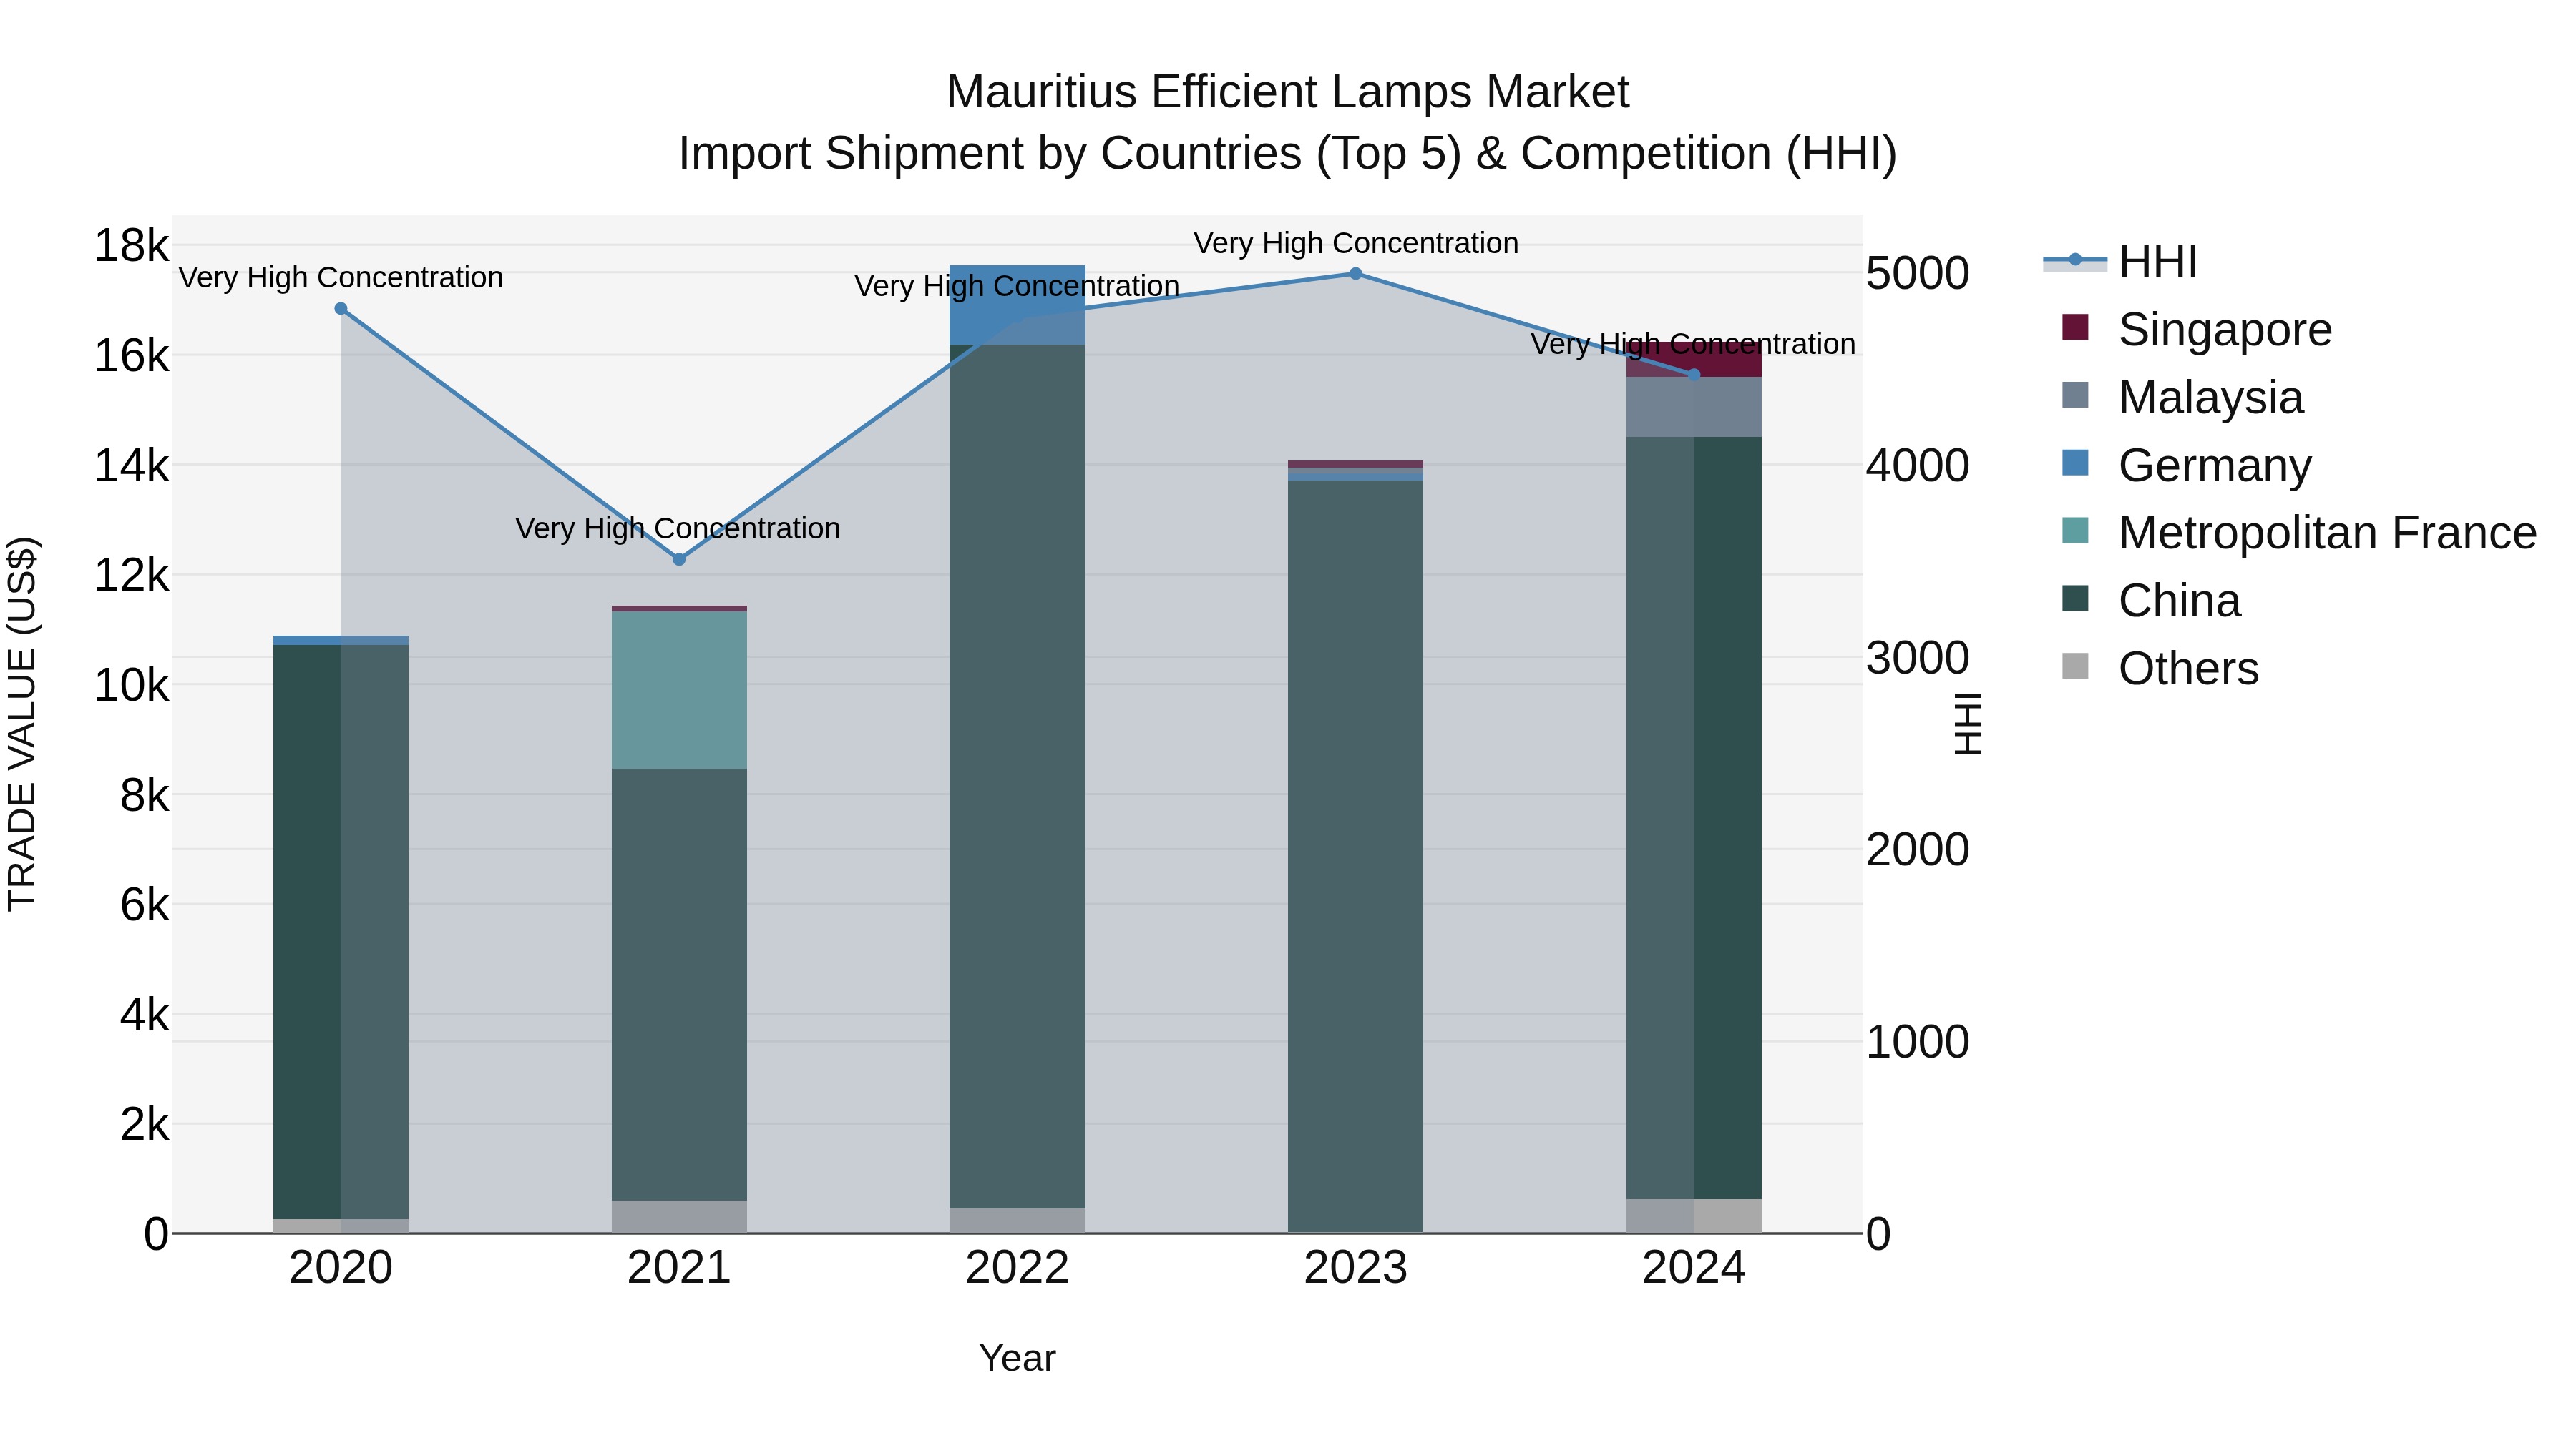Click the Metropolitan France teal swatch
Image resolution: width=2576 pixels, height=1448 pixels.
pos(2075,530)
